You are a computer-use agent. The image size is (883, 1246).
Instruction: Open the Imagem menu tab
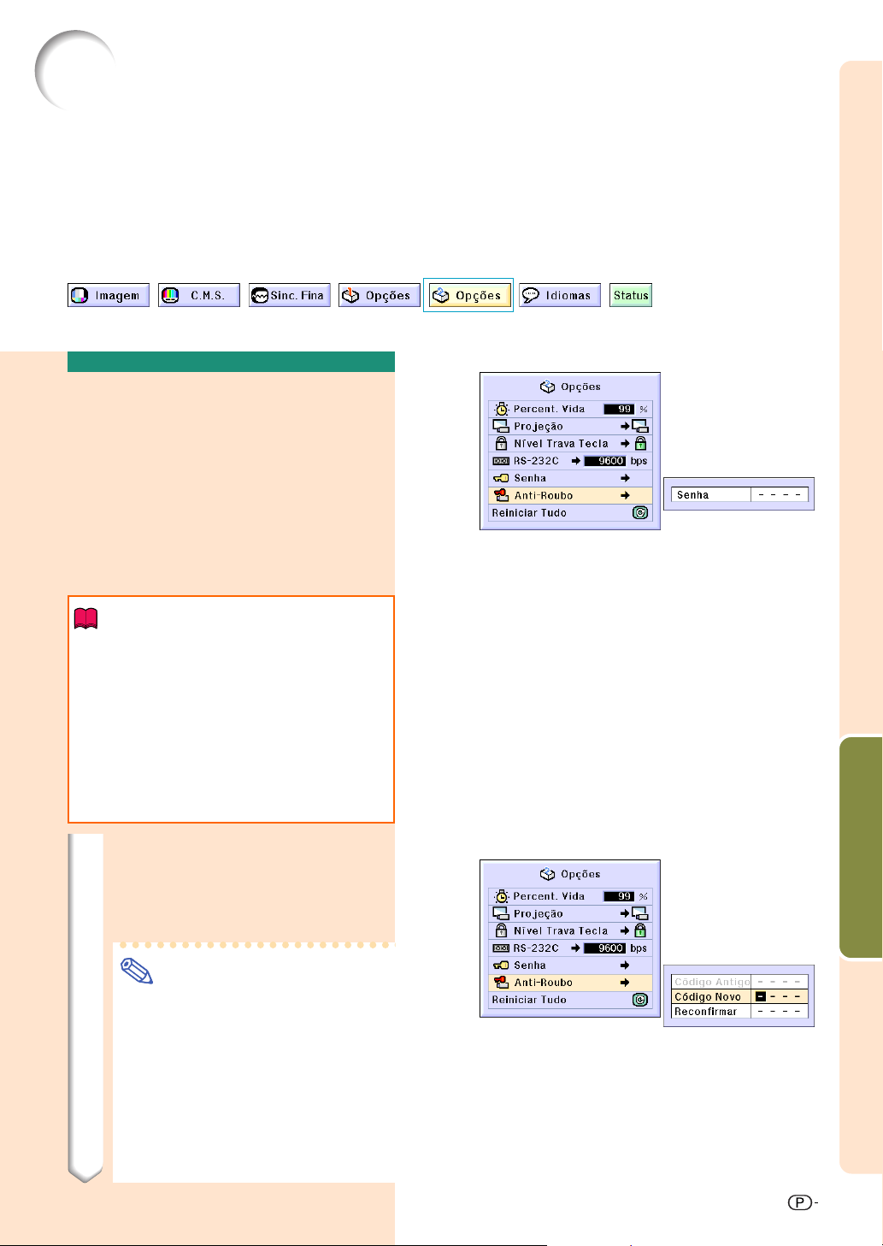coord(109,295)
